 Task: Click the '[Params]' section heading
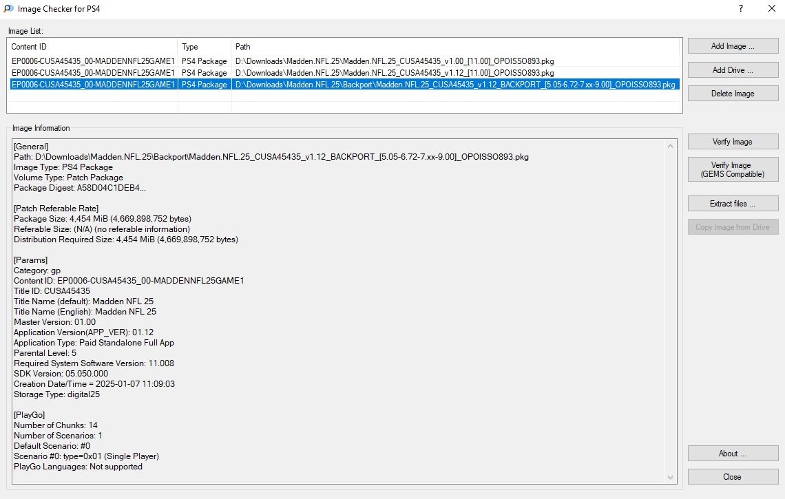point(30,260)
